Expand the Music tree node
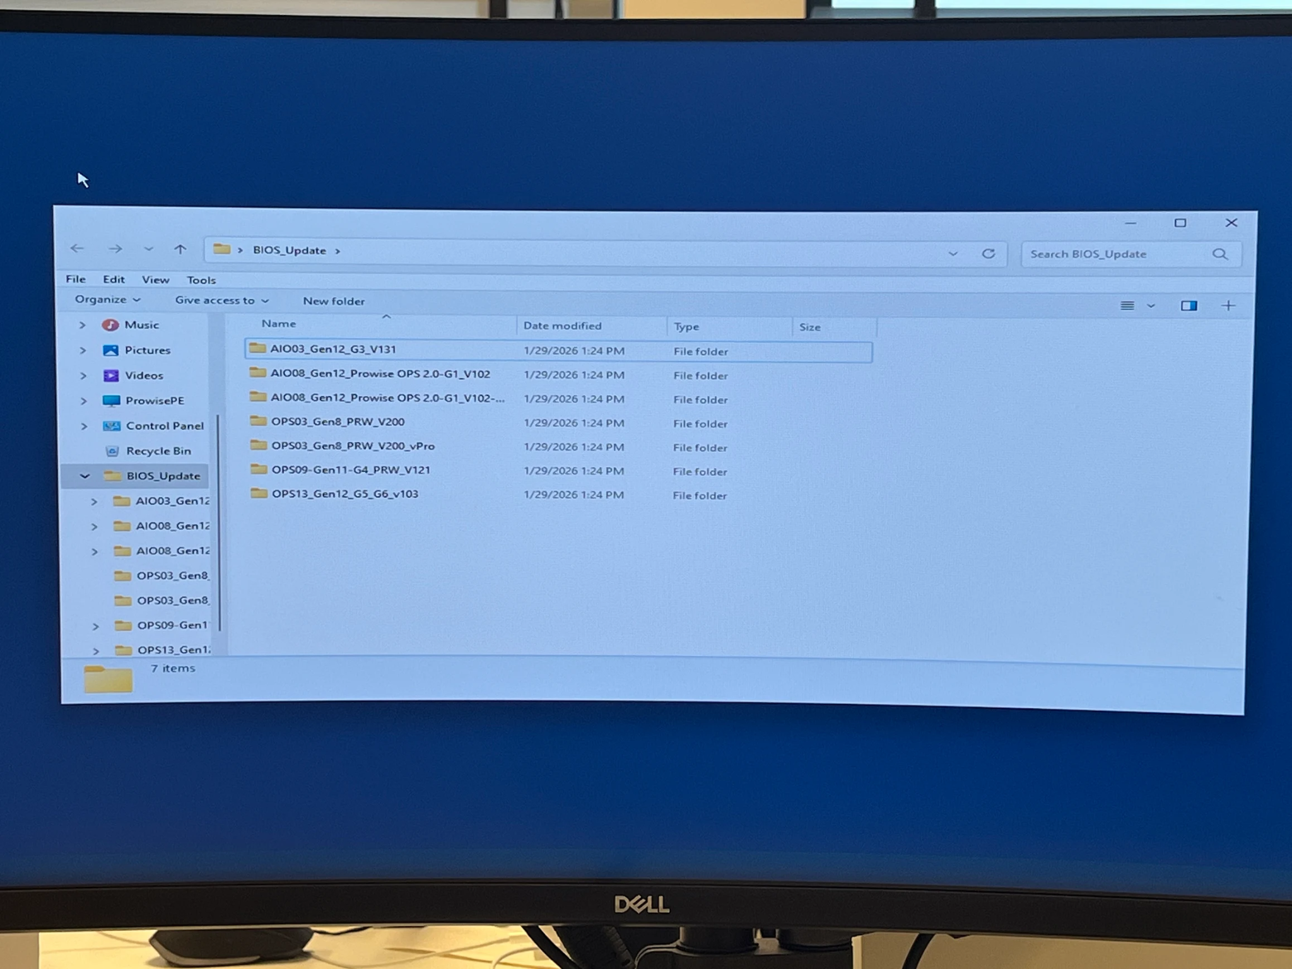The height and width of the screenshot is (969, 1292). 82,325
